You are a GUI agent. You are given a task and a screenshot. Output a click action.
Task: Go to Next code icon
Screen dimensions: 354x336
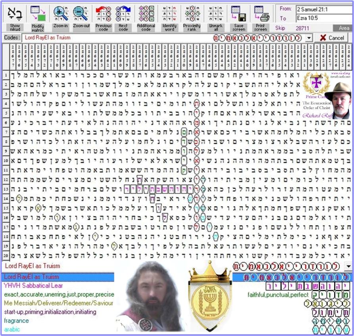[123, 13]
